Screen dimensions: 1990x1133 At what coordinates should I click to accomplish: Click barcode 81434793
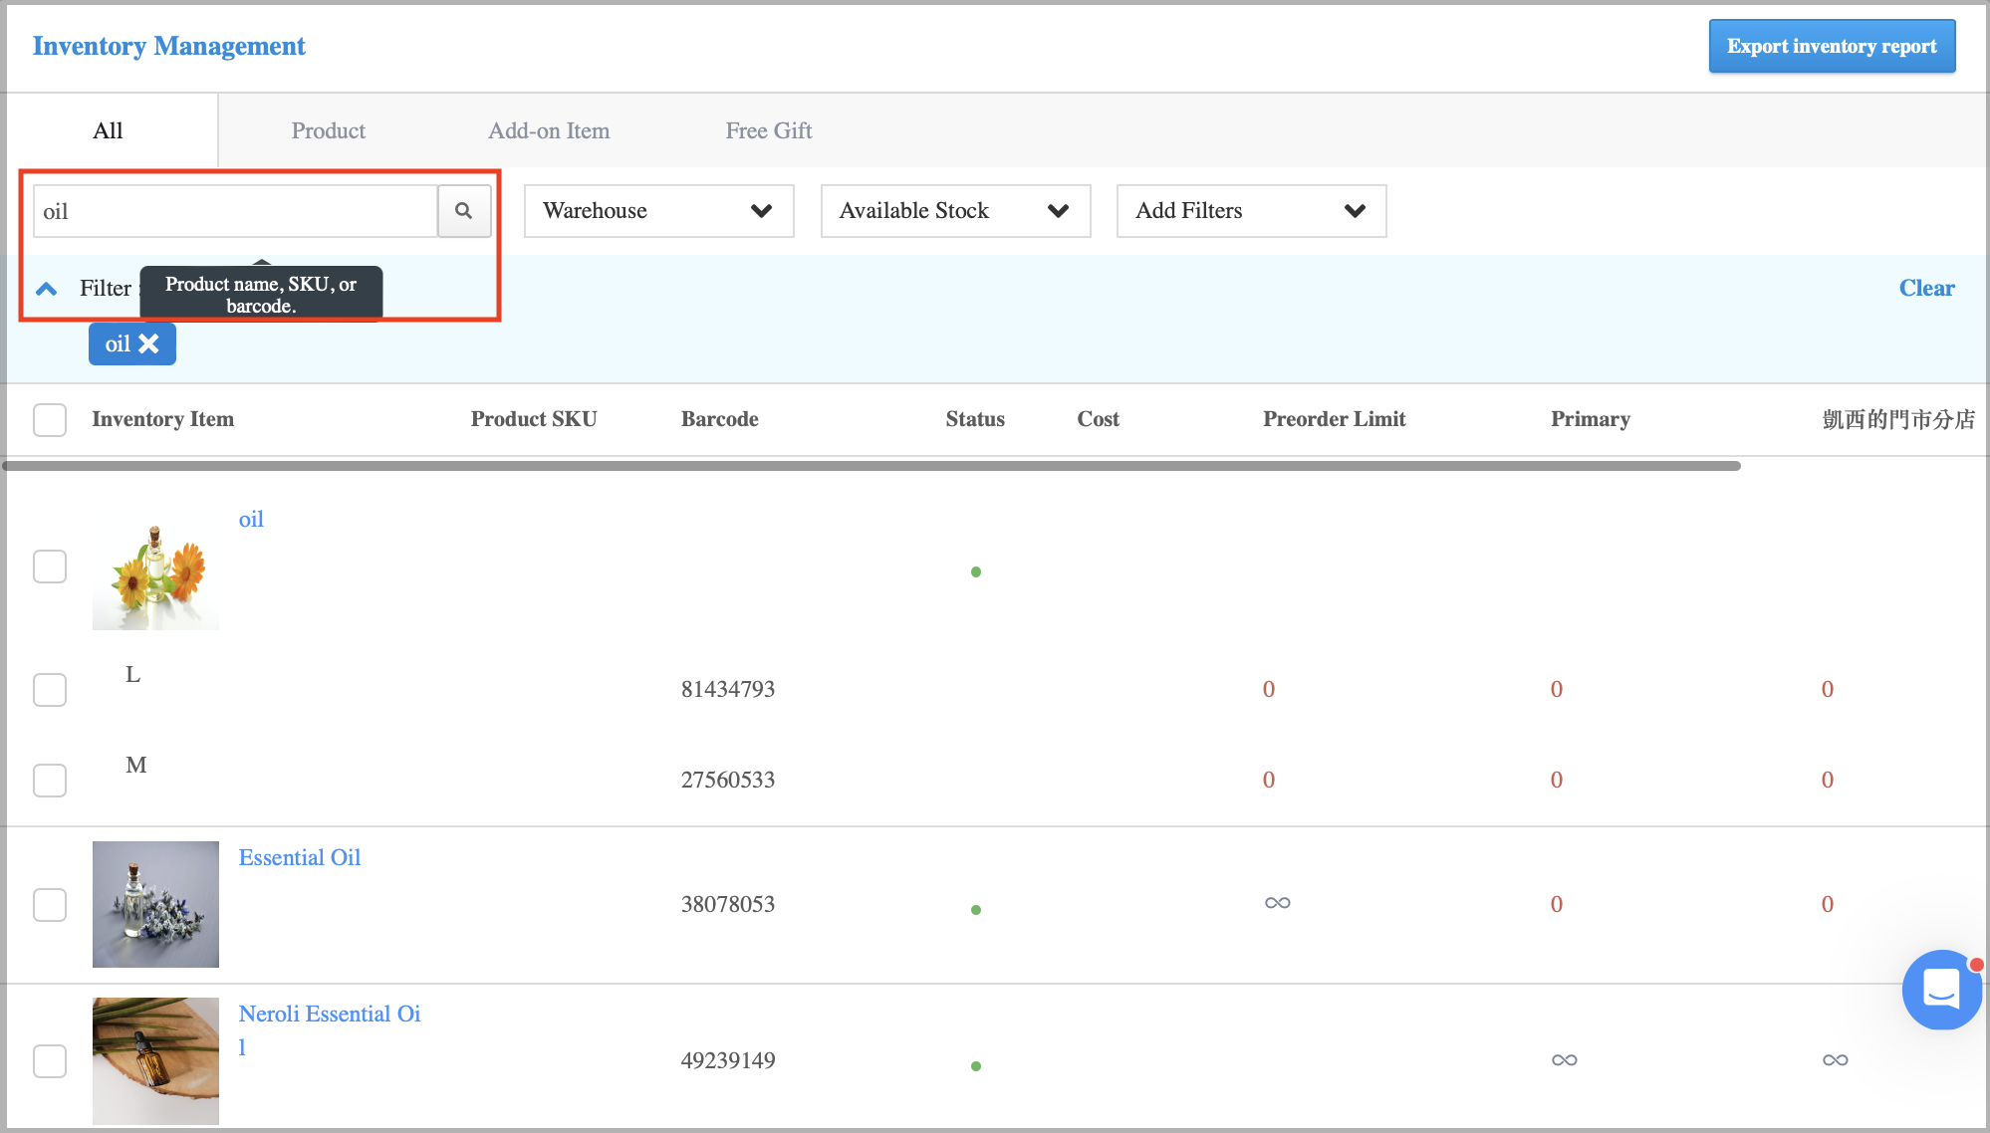(728, 689)
